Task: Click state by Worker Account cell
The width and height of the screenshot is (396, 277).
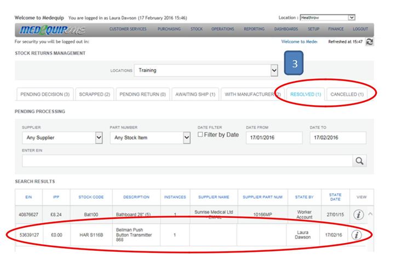Action: click(x=304, y=215)
